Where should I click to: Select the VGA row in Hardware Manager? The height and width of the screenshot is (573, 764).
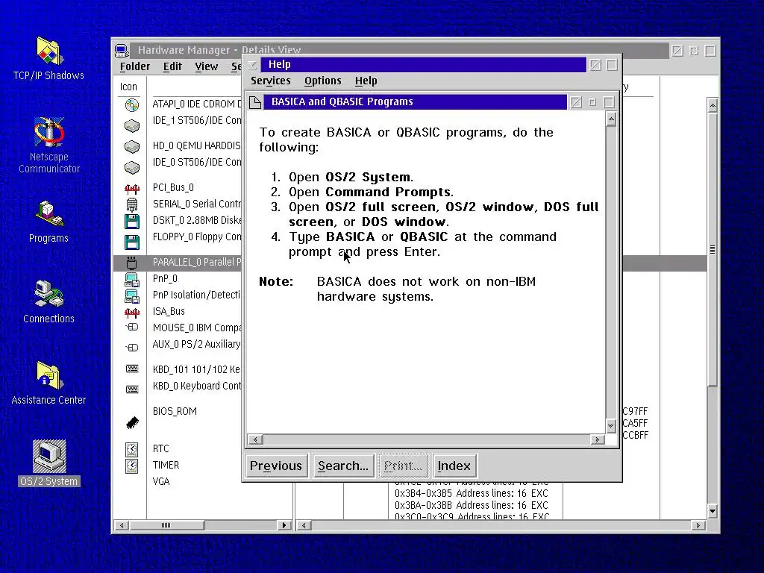point(161,481)
